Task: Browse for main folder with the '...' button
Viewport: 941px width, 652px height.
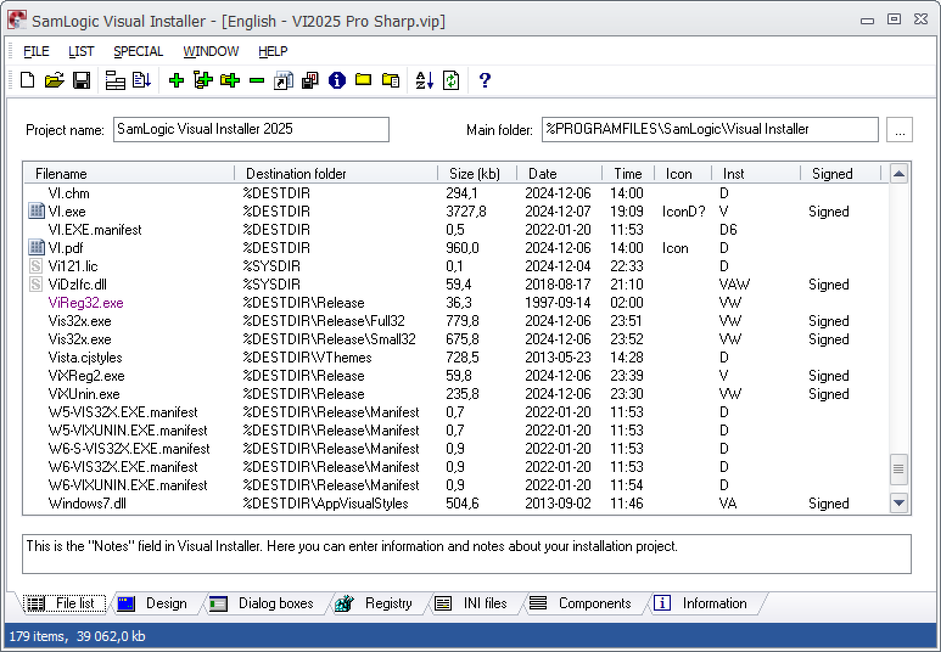Action: (x=900, y=130)
